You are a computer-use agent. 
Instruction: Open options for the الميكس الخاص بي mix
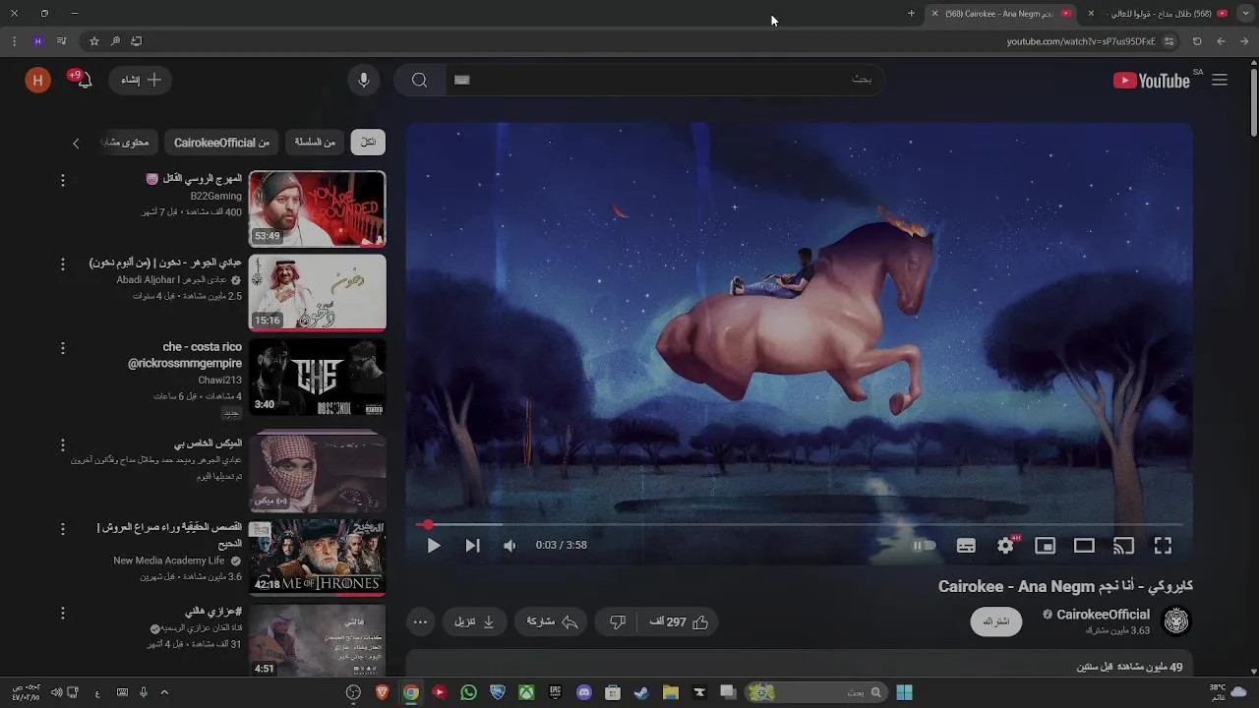[62, 444]
